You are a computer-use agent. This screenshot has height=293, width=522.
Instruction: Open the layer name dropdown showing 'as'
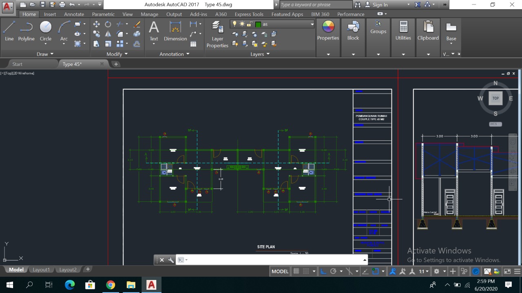tap(312, 24)
